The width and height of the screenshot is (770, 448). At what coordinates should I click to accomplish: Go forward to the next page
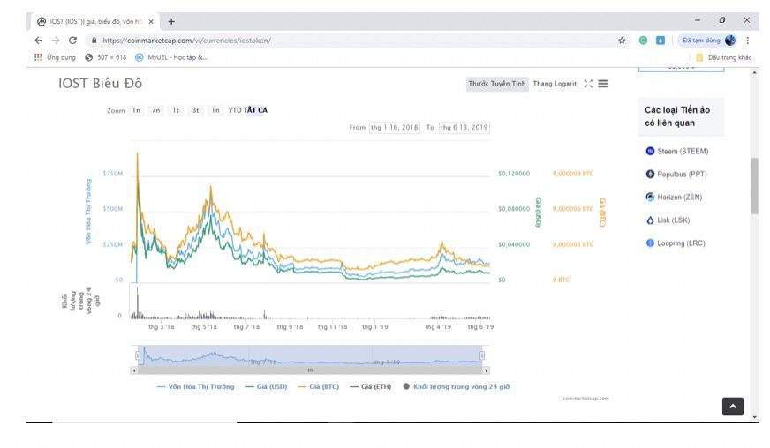coord(56,41)
